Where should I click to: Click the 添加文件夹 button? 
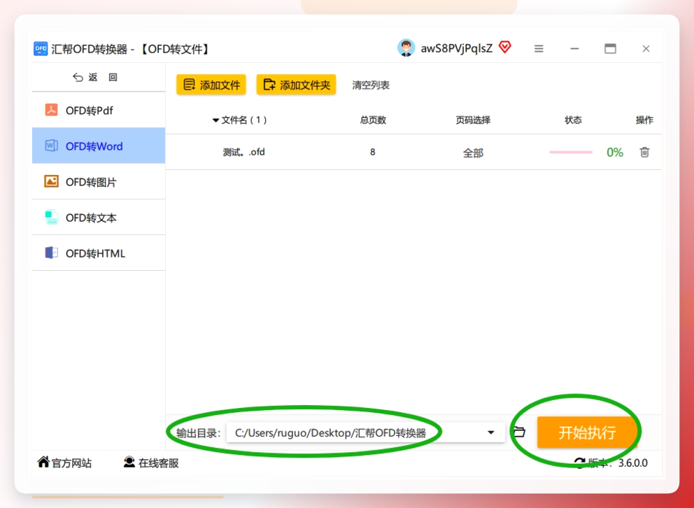click(296, 85)
